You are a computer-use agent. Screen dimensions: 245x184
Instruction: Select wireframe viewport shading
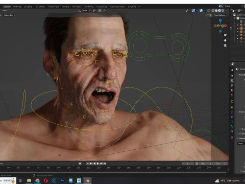tap(213, 11)
